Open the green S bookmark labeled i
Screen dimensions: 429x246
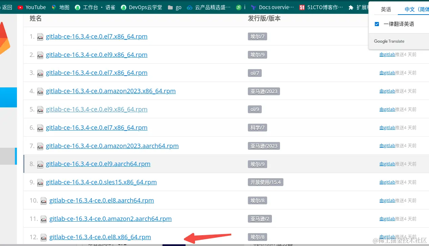click(241, 7)
